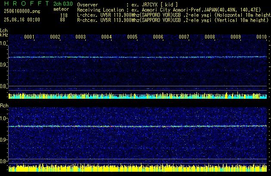Select time marker 0007
This screenshot has width=271, height=176.
[184, 37]
